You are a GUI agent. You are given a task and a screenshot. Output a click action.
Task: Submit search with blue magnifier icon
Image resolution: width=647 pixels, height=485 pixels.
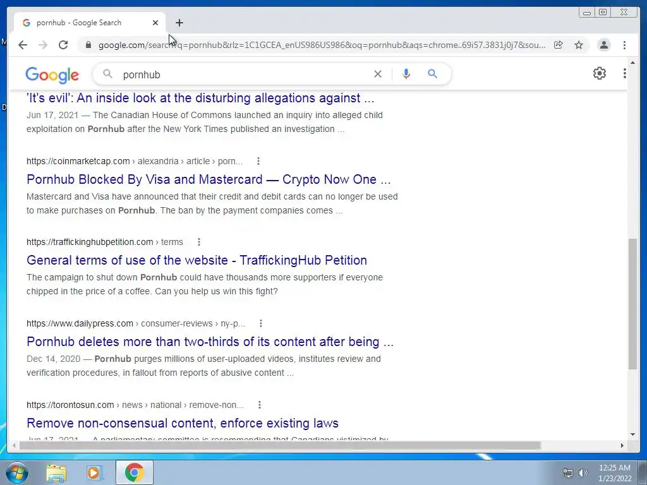click(x=432, y=75)
